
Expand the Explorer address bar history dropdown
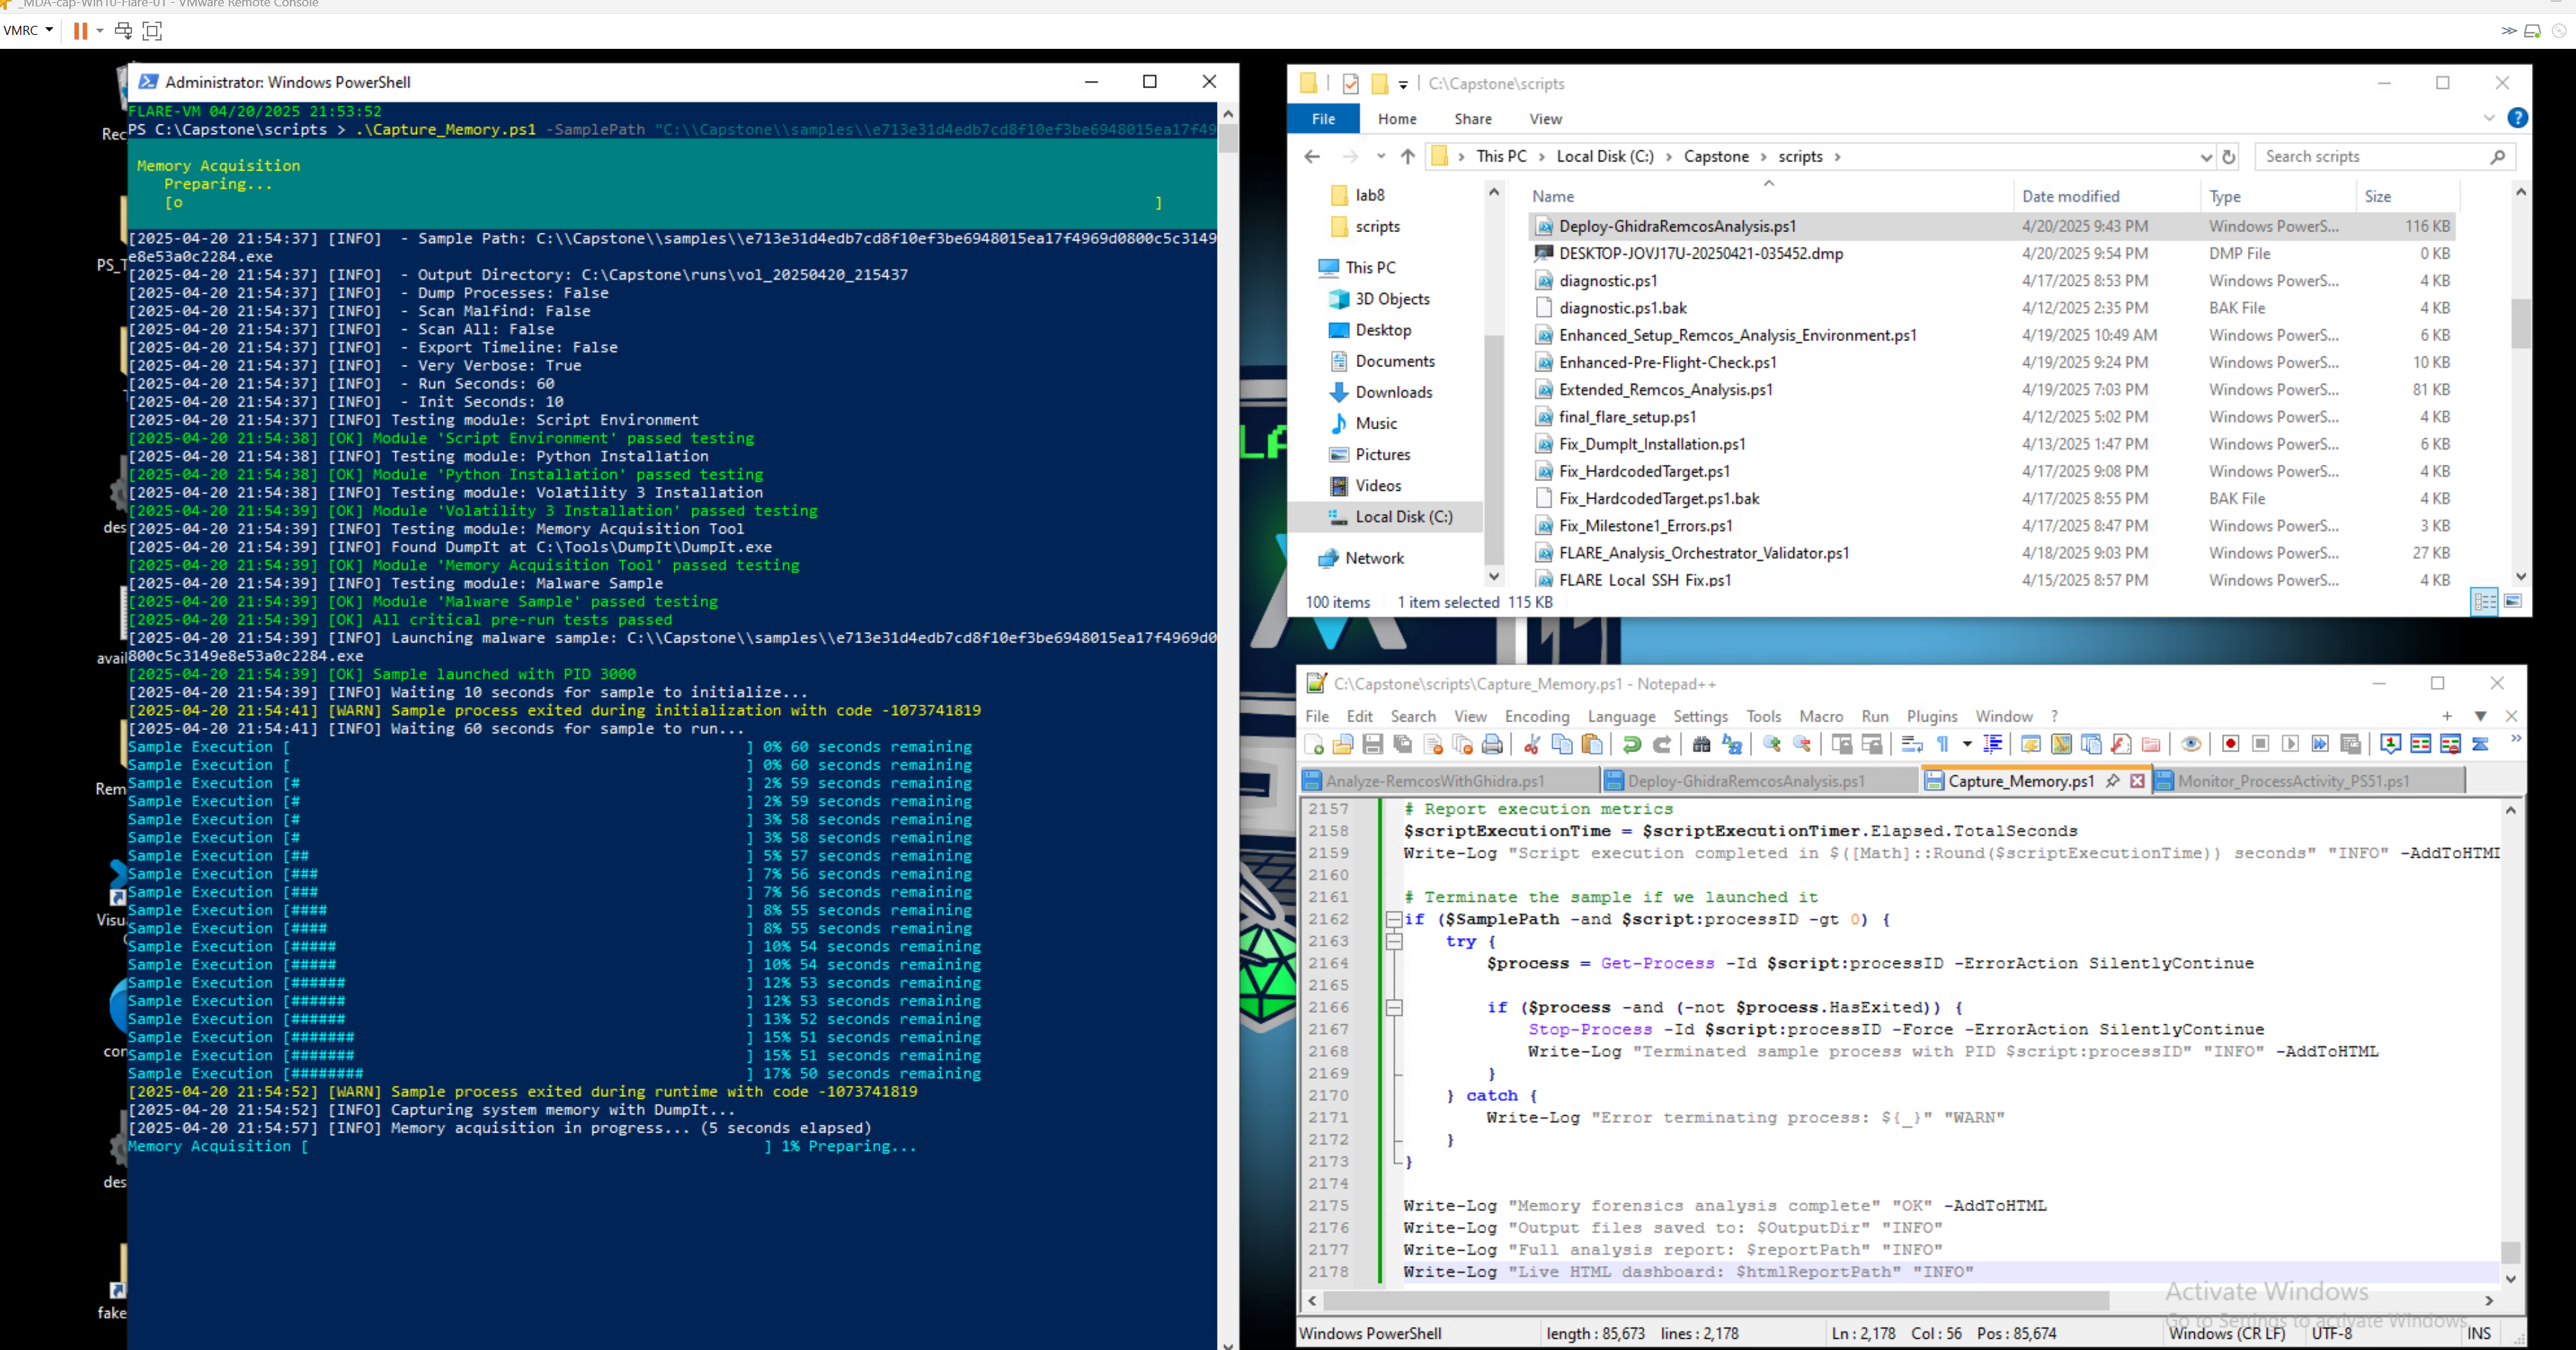coord(2206,157)
